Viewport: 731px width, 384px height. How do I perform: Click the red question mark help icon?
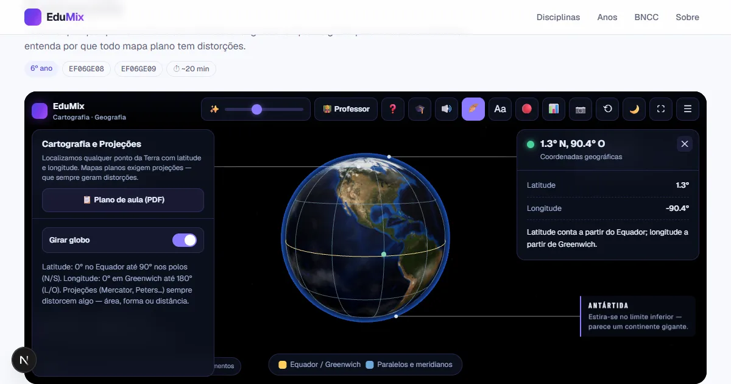tap(393, 109)
